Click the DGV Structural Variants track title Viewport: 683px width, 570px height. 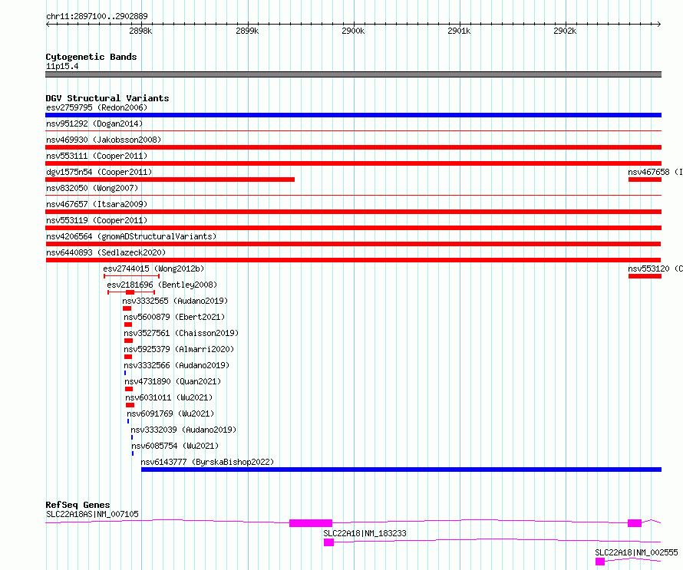[x=107, y=98]
